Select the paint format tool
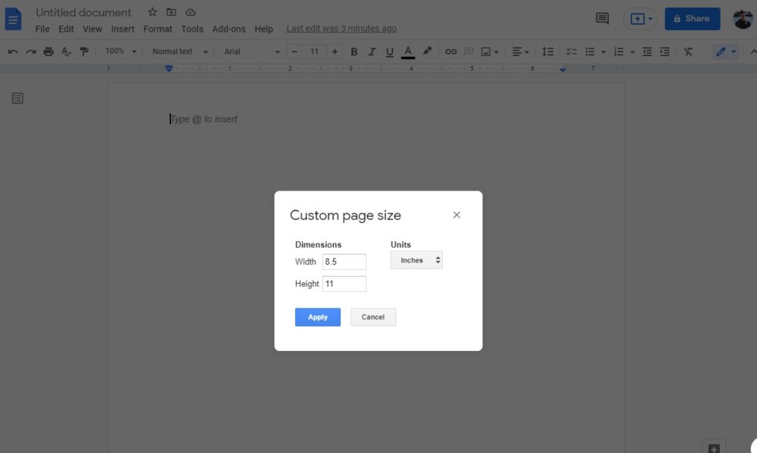Screen dimensions: 757x453 click(85, 51)
